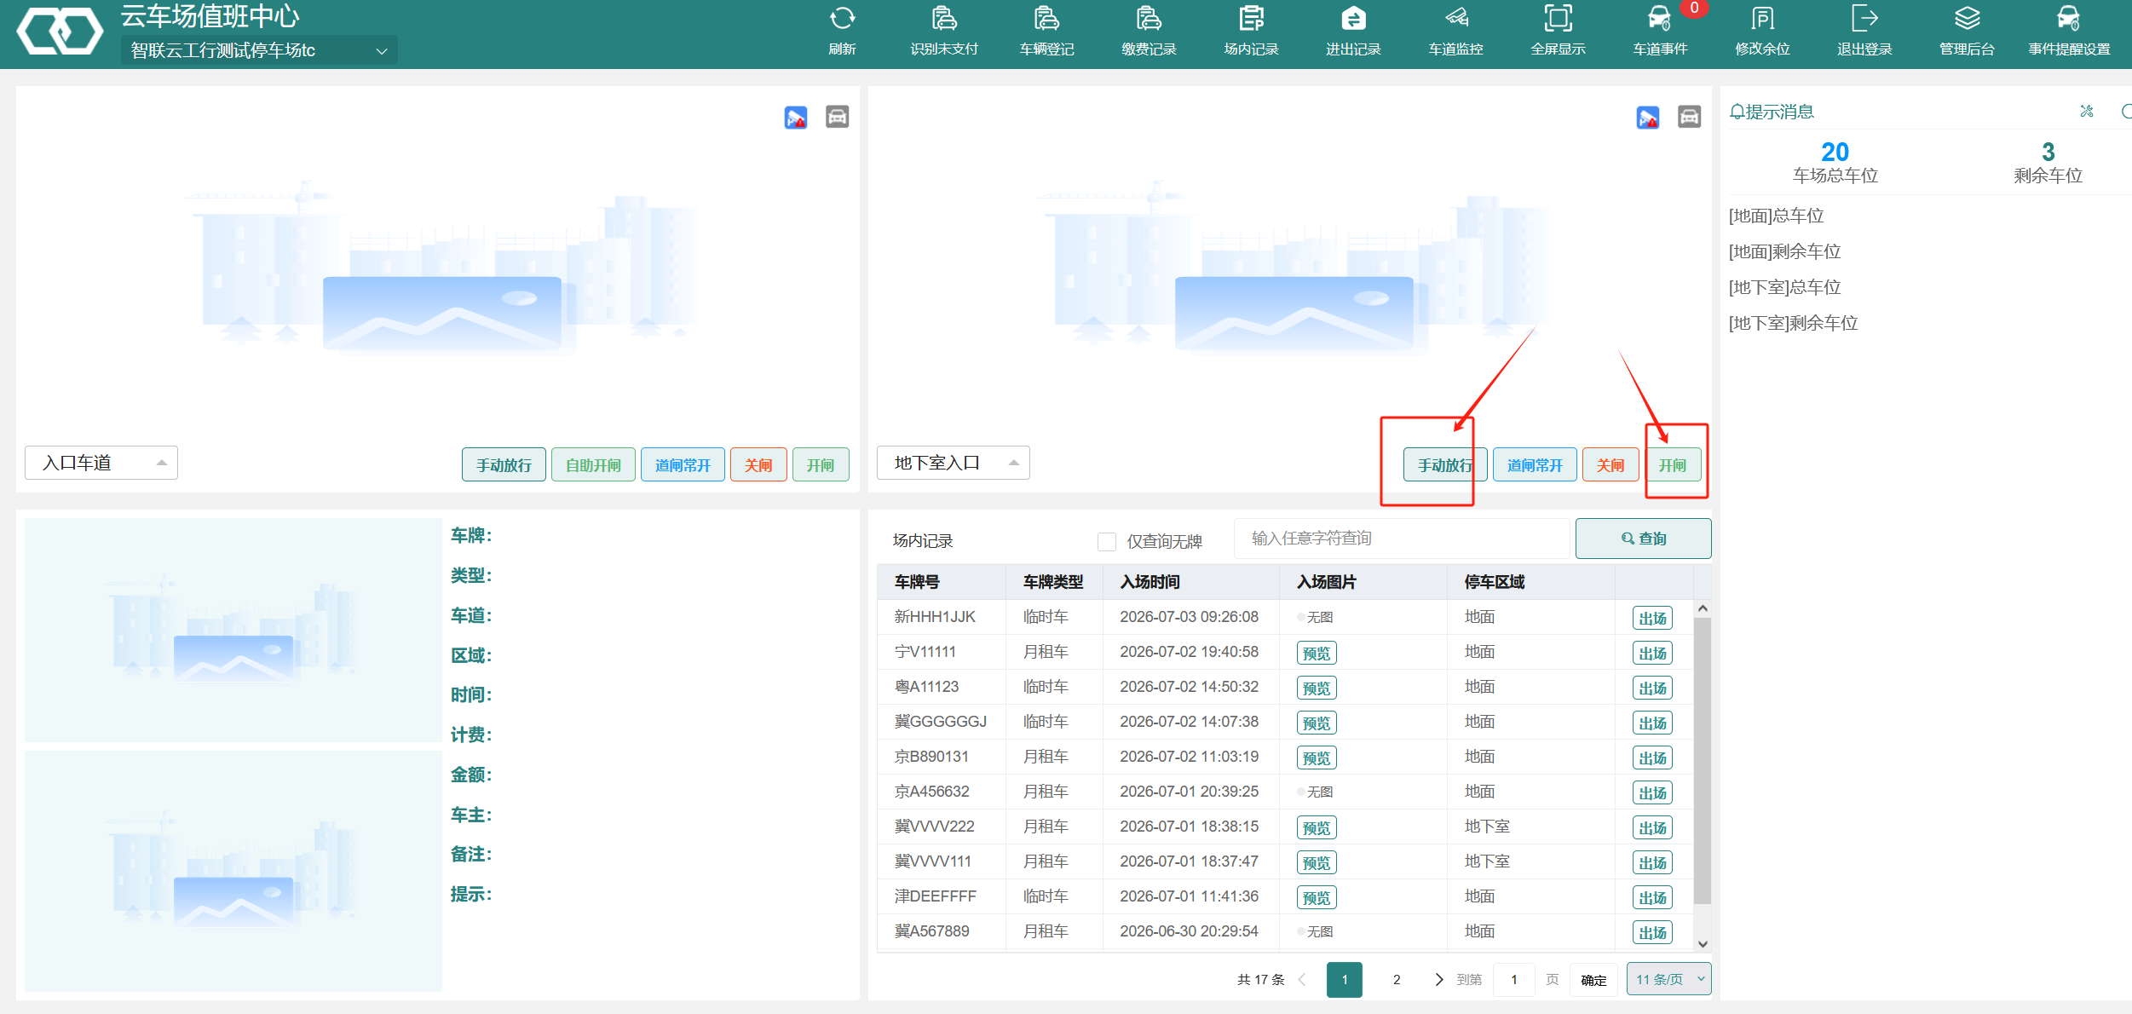Click 出场 for 冀VVVV111 row
This screenshot has width=2132, height=1014.
pos(1652,862)
